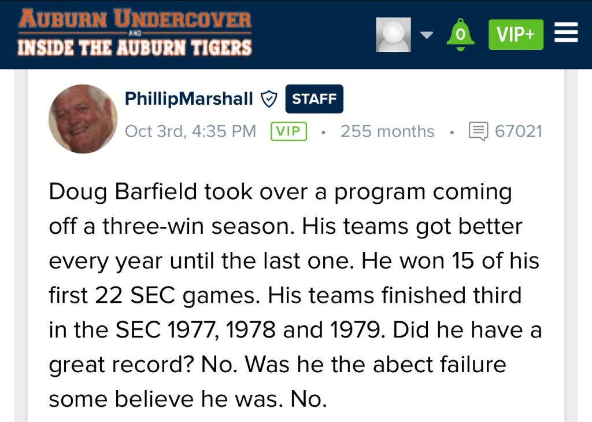Click the dark STAFF badge
This screenshot has height=422, width=592.
(314, 99)
